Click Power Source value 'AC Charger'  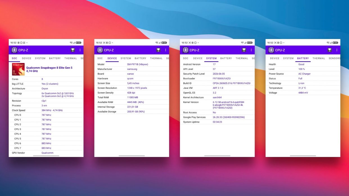point(305,74)
